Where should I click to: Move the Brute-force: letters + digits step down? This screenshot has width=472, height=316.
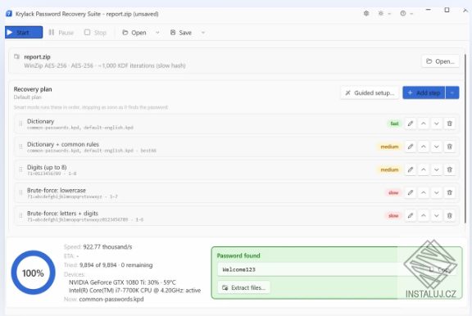pos(437,215)
